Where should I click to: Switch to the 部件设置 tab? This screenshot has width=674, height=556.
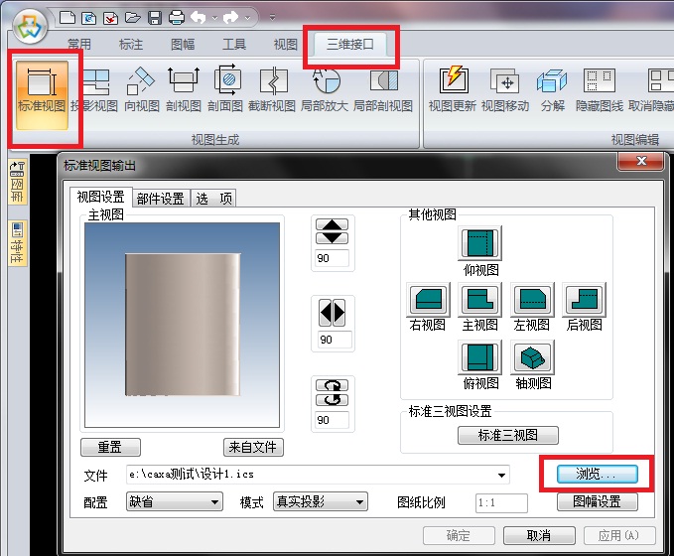point(161,198)
